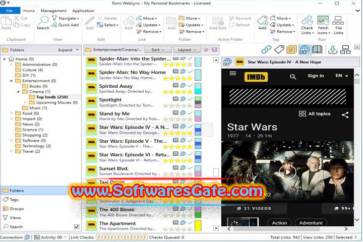The height and width of the screenshot is (242, 363).
Task: Click the checkmark on Spider-Man: No Way Home row
Action: tap(190, 72)
